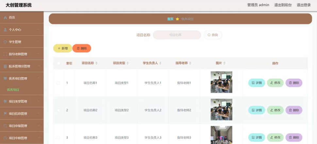Click 删除 button for 项目名称3

tap(294, 137)
